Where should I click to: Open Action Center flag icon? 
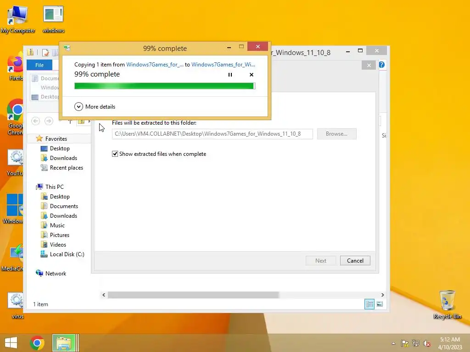pos(405,343)
